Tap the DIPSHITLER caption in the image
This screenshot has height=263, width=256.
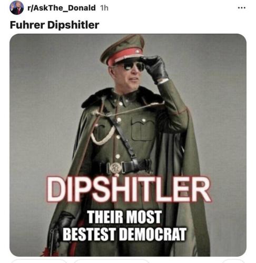pos(129,190)
